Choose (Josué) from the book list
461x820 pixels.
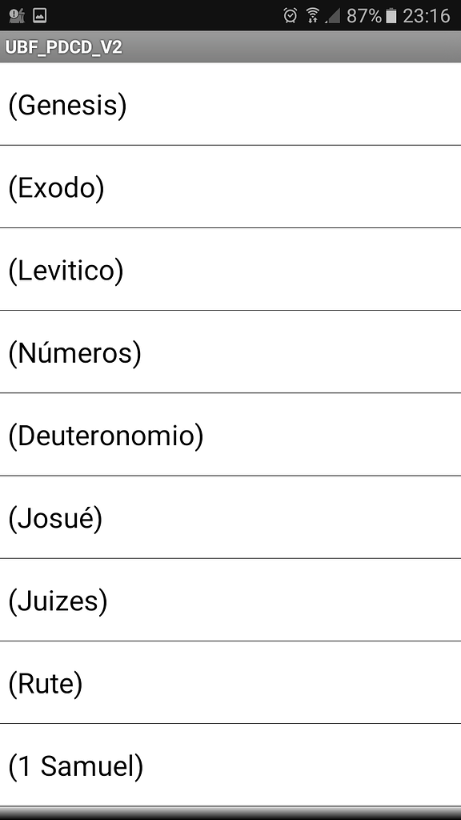click(230, 517)
